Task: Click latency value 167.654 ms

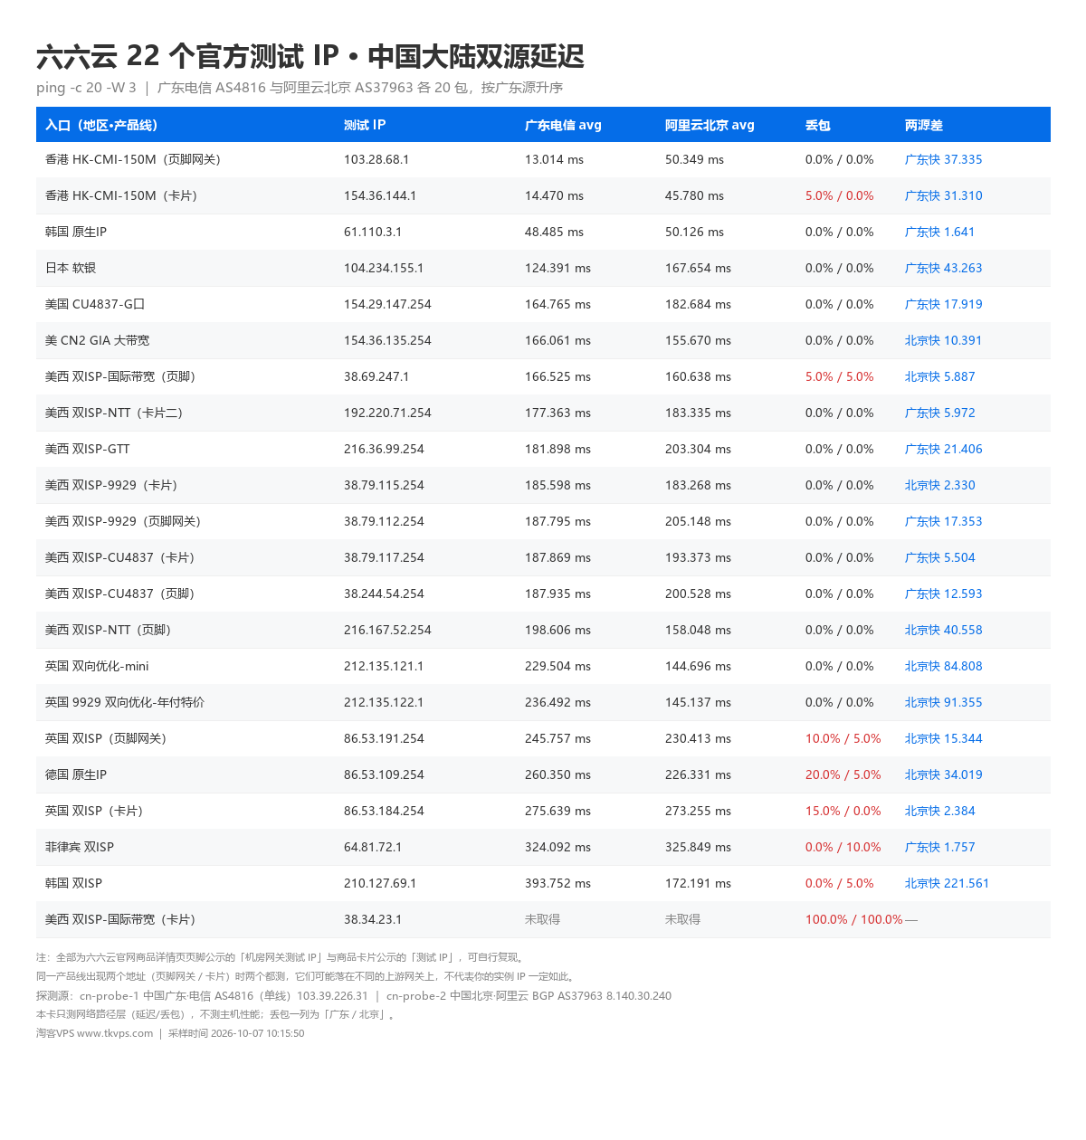Action: tap(698, 268)
